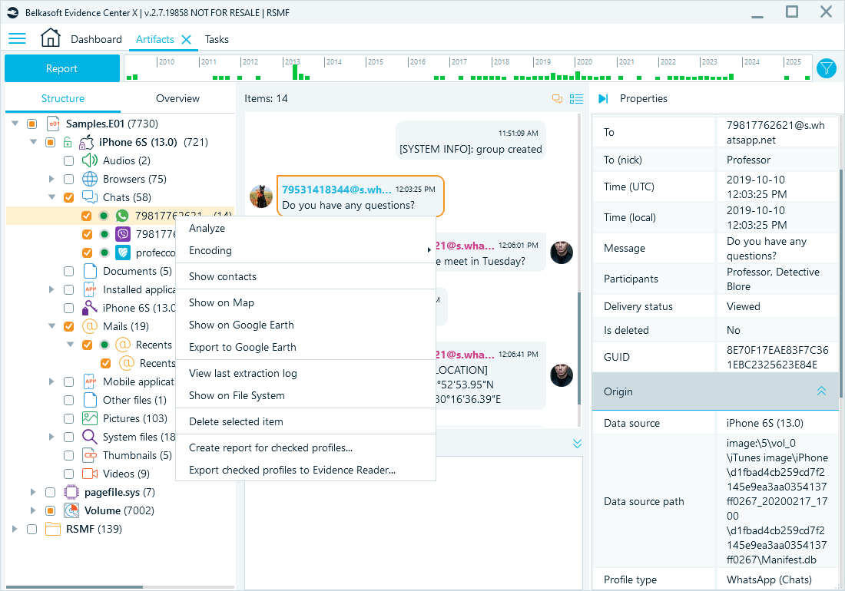Check the Documents checkbox
The height and width of the screenshot is (591, 845).
coord(68,271)
